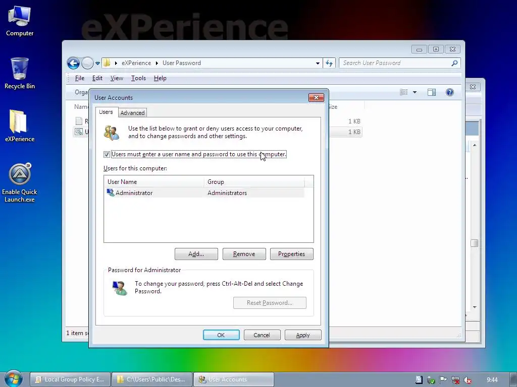Click the first file icon in Explorer list
The height and width of the screenshot is (387, 517).
click(79, 121)
